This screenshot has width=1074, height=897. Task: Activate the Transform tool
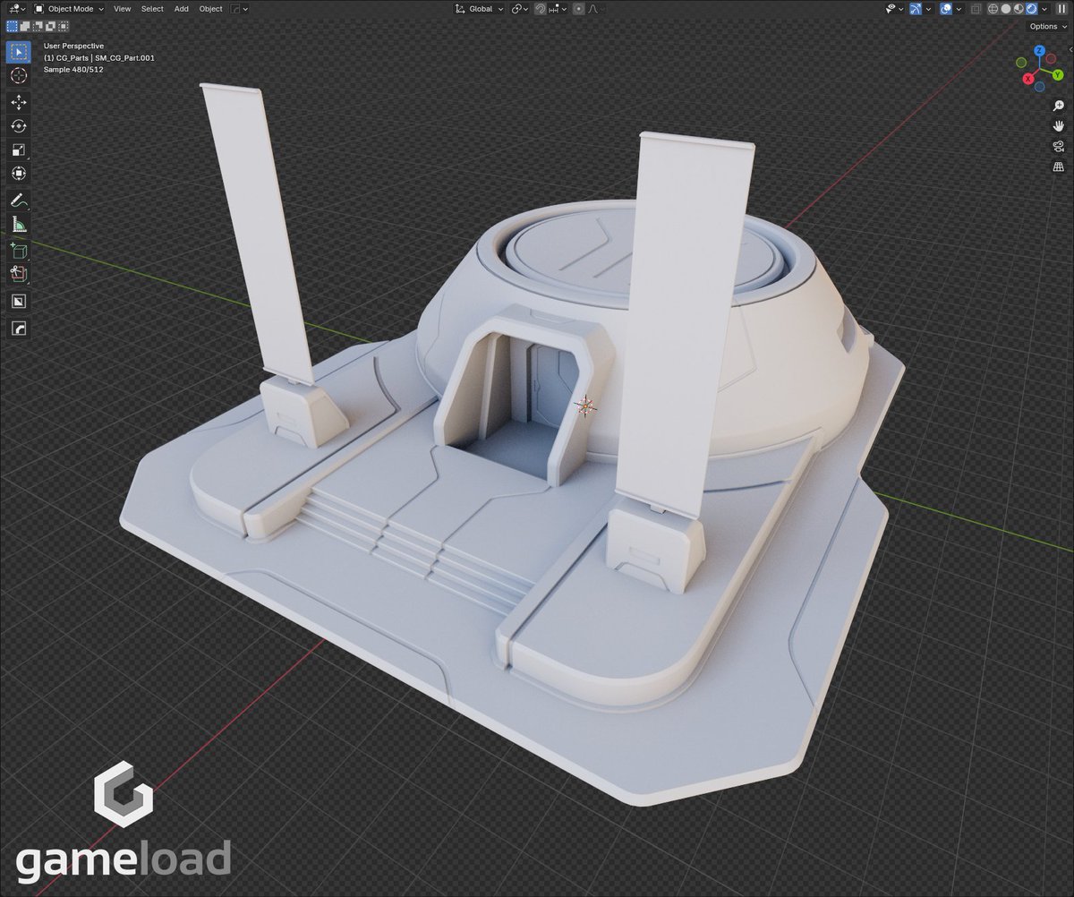point(18,173)
